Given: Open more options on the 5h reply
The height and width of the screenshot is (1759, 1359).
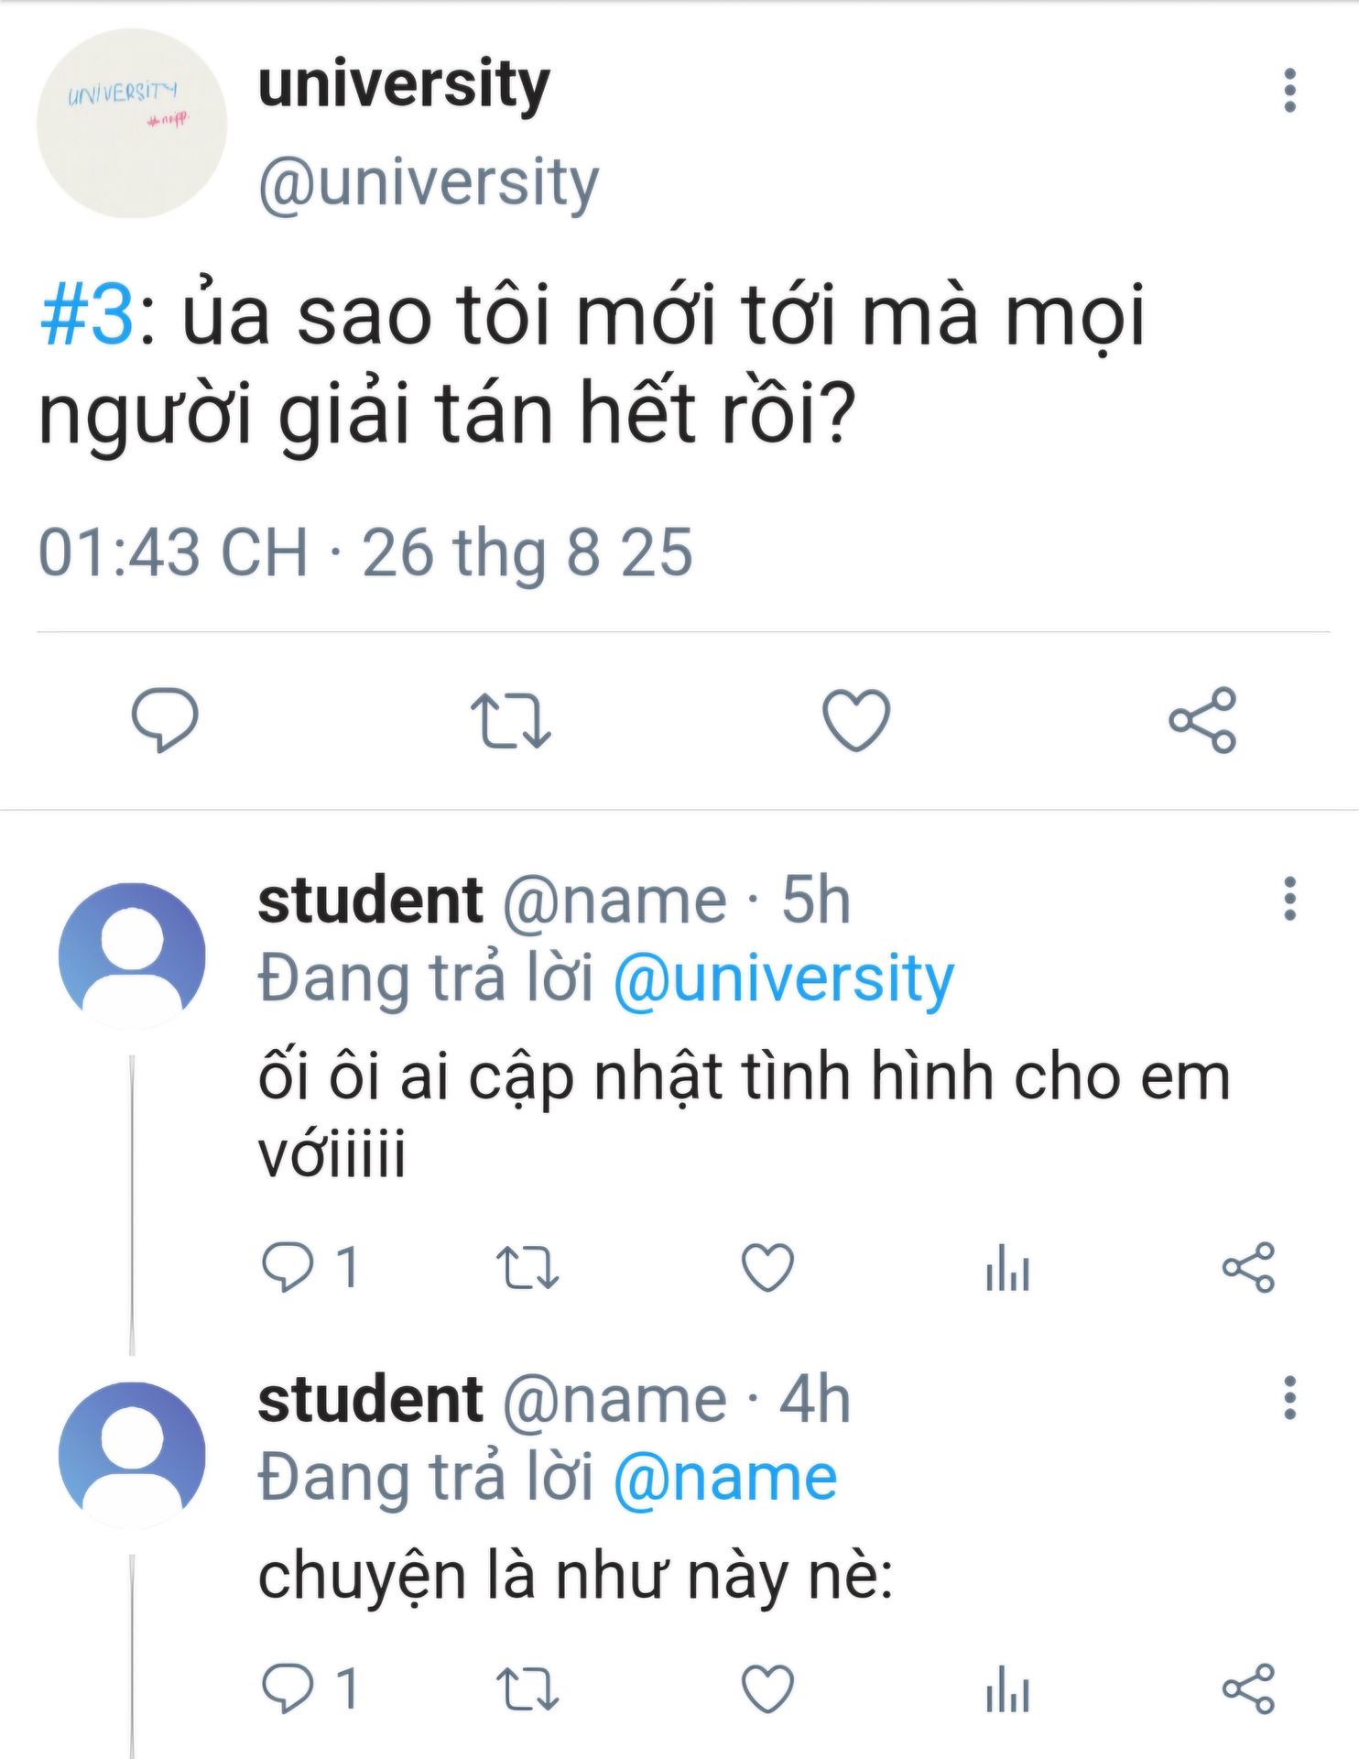Looking at the screenshot, I should point(1289,899).
